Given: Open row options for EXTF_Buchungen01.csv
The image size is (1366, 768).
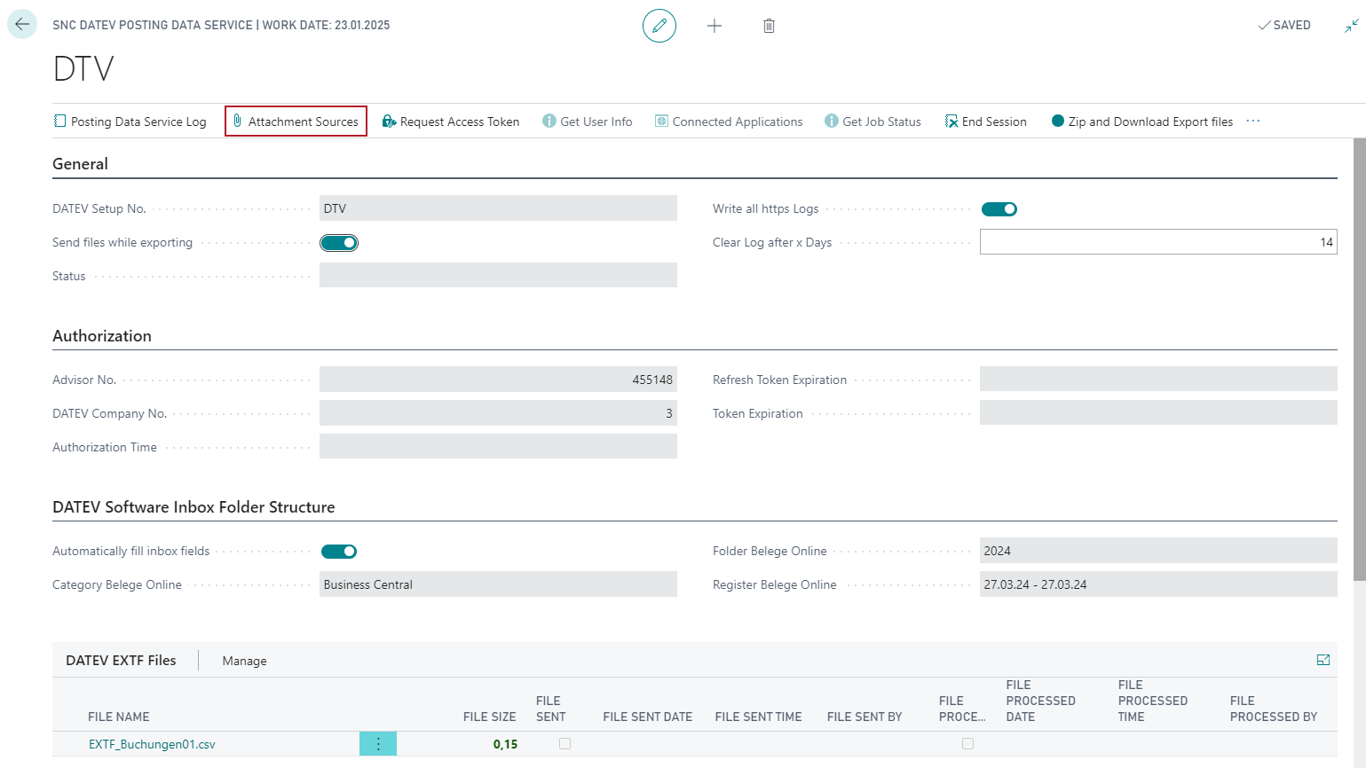Looking at the screenshot, I should tap(378, 744).
